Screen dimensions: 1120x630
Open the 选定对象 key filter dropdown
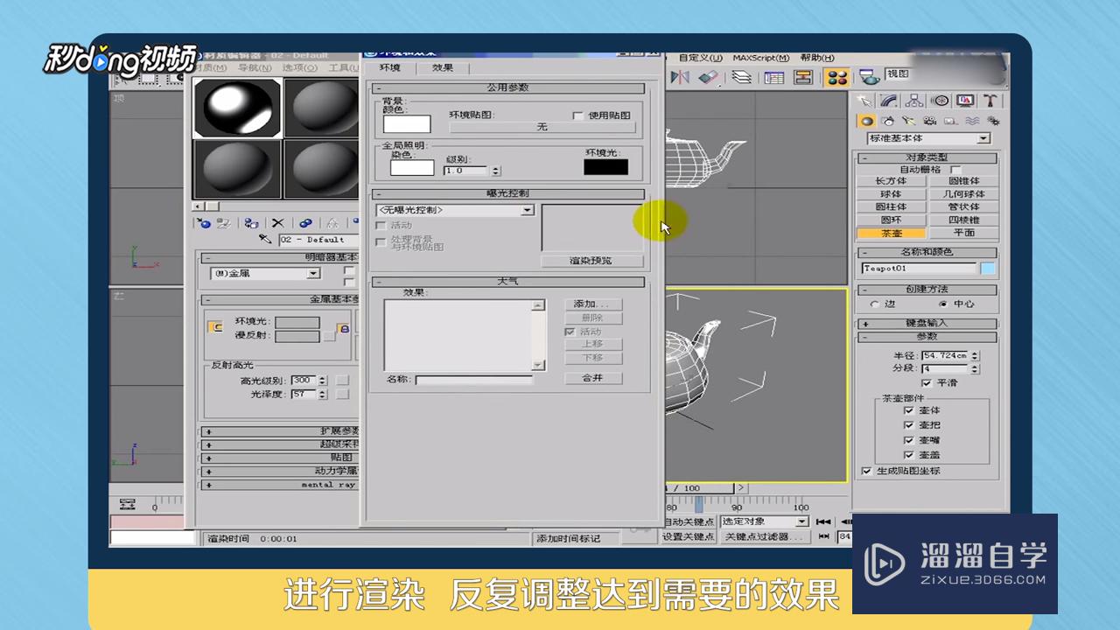point(765,521)
